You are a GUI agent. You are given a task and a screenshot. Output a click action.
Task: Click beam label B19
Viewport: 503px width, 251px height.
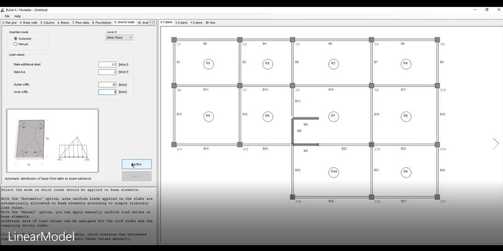(206, 148)
